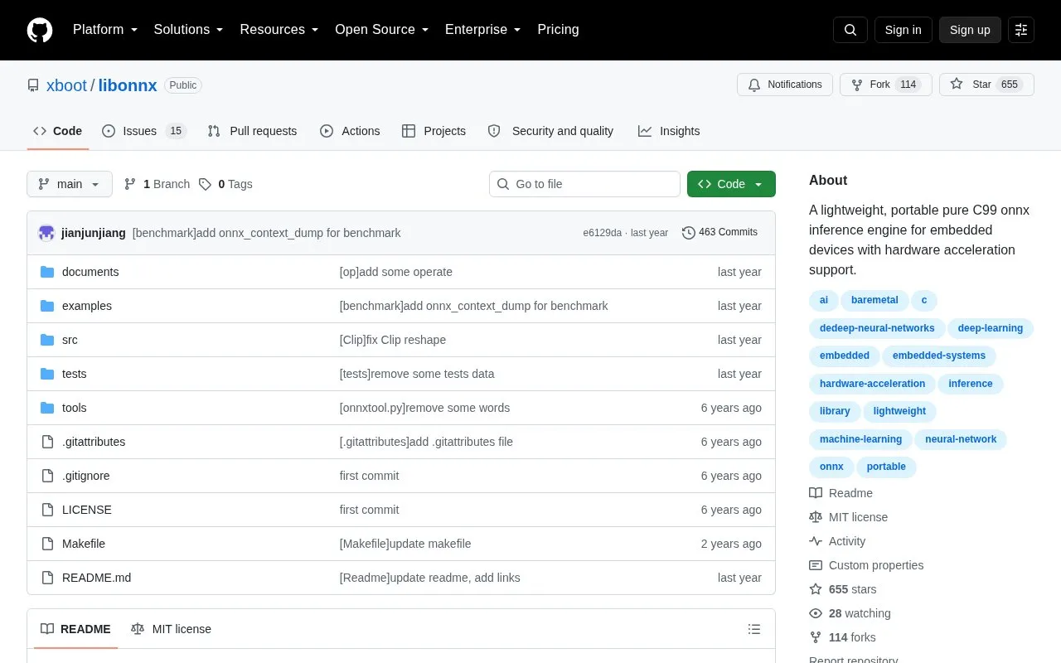This screenshot has width=1061, height=663.
Task: Open the appearance settings icon
Action: [1021, 30]
